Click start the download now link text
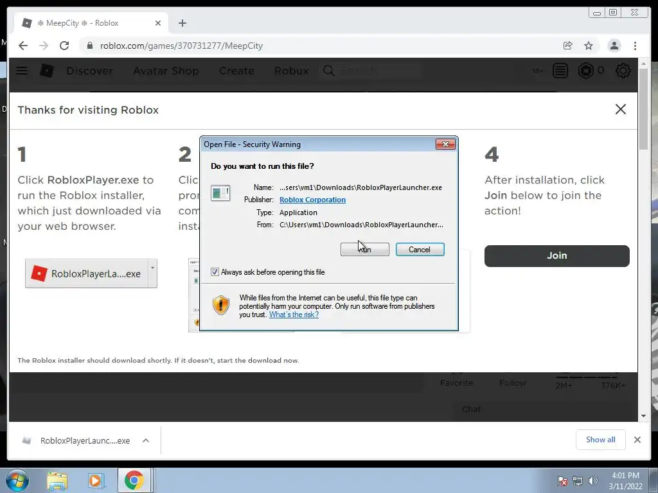Viewport: 658px width, 493px height. click(x=258, y=360)
